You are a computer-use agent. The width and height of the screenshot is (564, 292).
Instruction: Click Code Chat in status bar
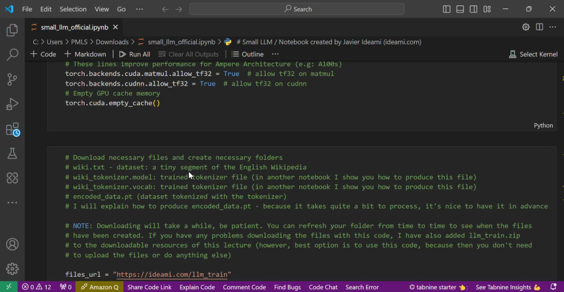pyautogui.click(x=323, y=287)
